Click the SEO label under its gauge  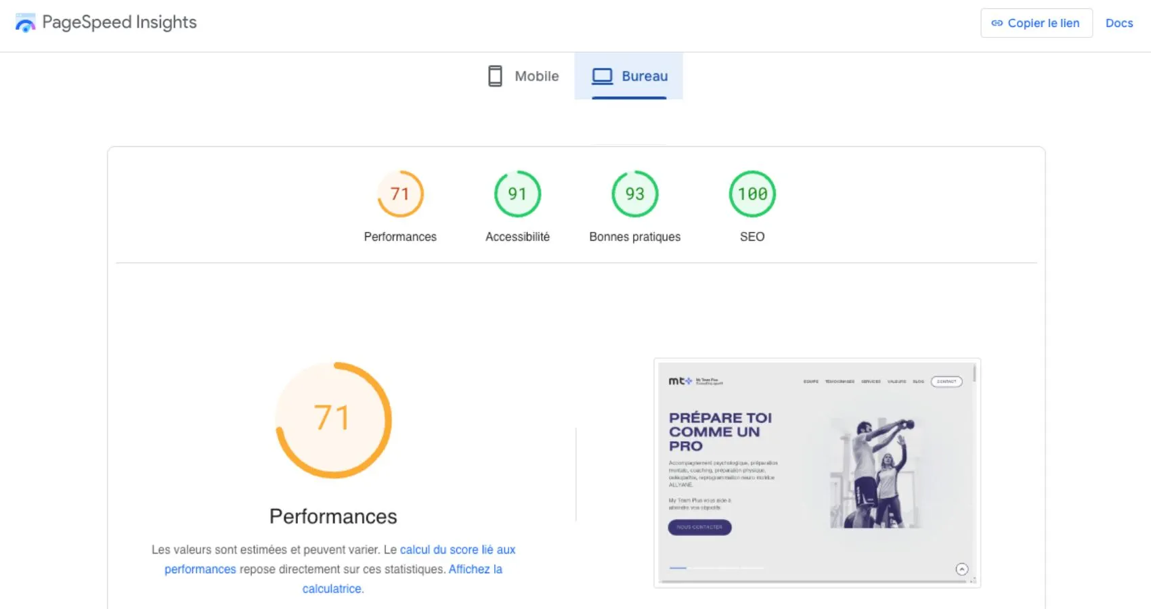(752, 237)
